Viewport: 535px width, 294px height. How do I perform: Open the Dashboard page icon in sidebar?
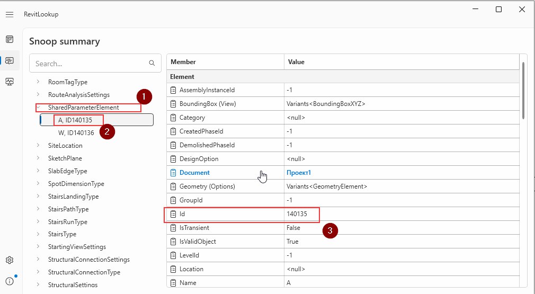coord(10,39)
